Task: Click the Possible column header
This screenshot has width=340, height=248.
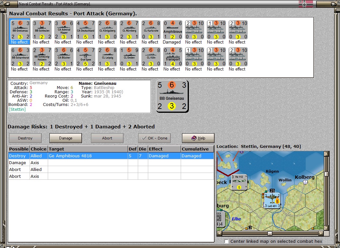Action: (19, 149)
